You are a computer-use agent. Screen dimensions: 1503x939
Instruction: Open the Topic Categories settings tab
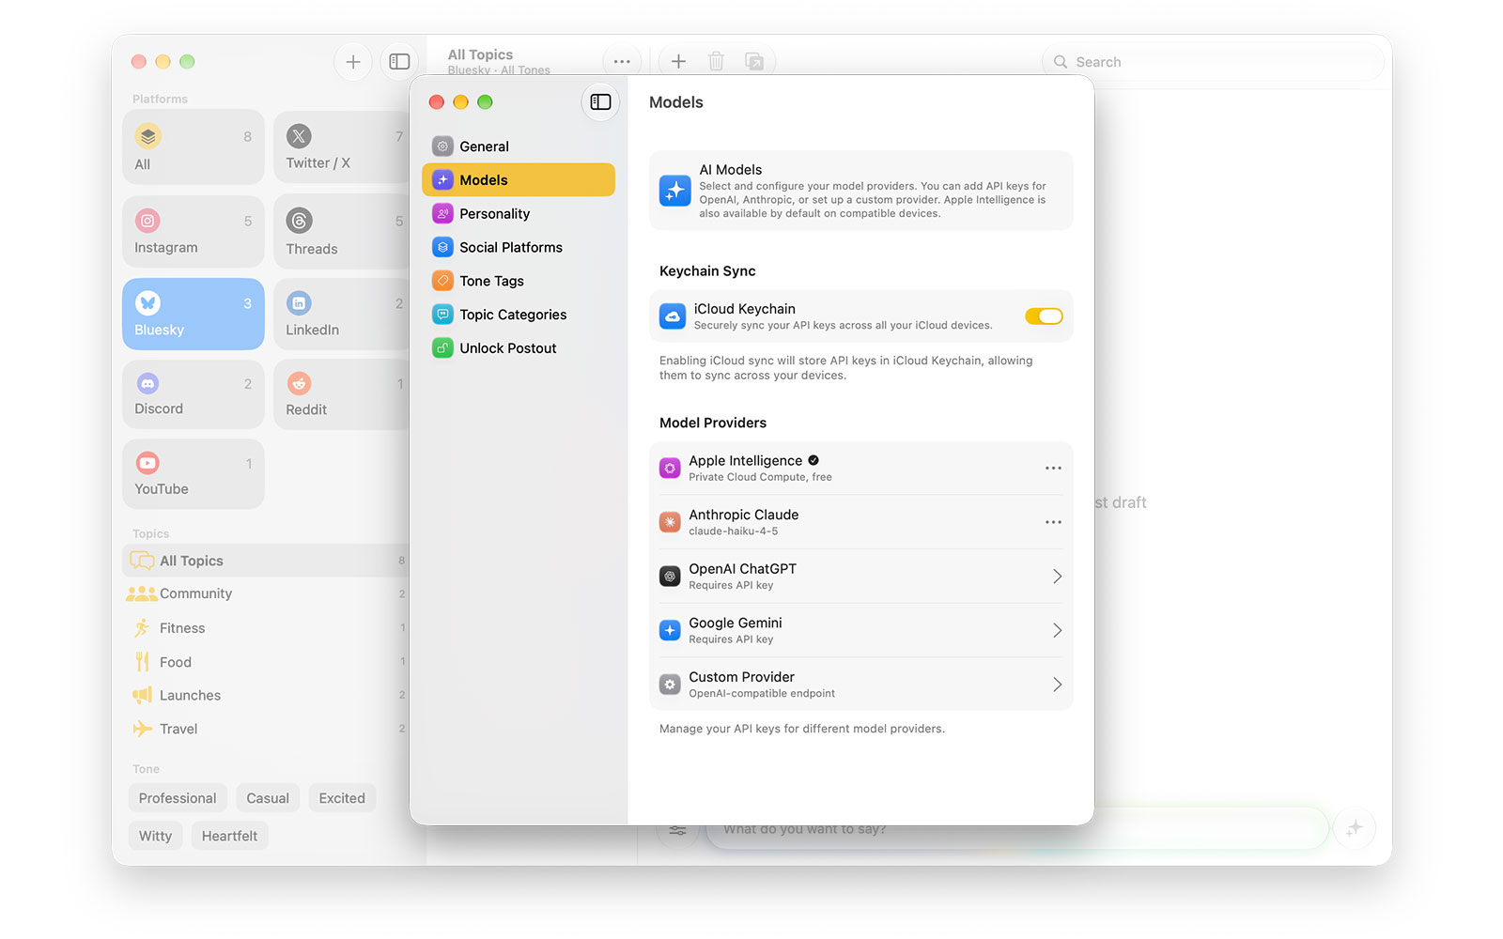point(519,315)
